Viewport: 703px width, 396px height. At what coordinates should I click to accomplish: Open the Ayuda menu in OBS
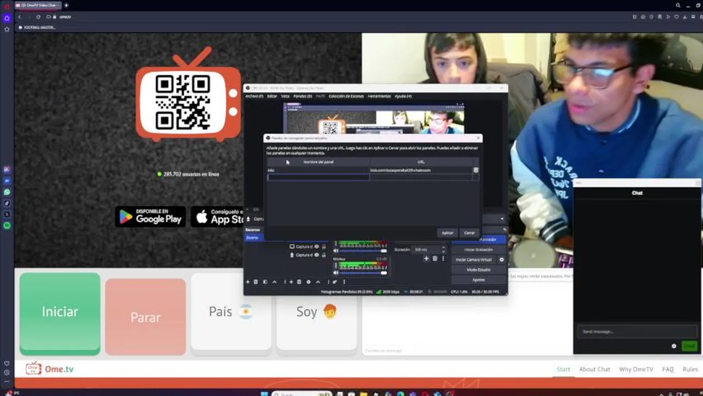[403, 96]
